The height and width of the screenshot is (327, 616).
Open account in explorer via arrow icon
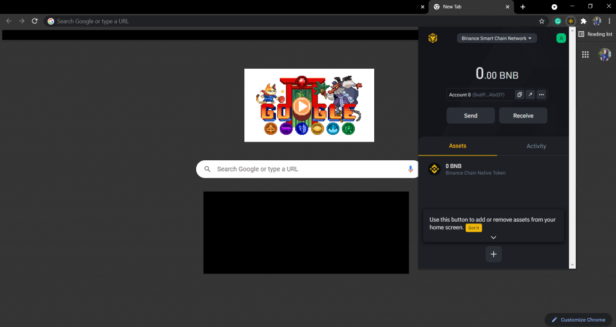(531, 95)
